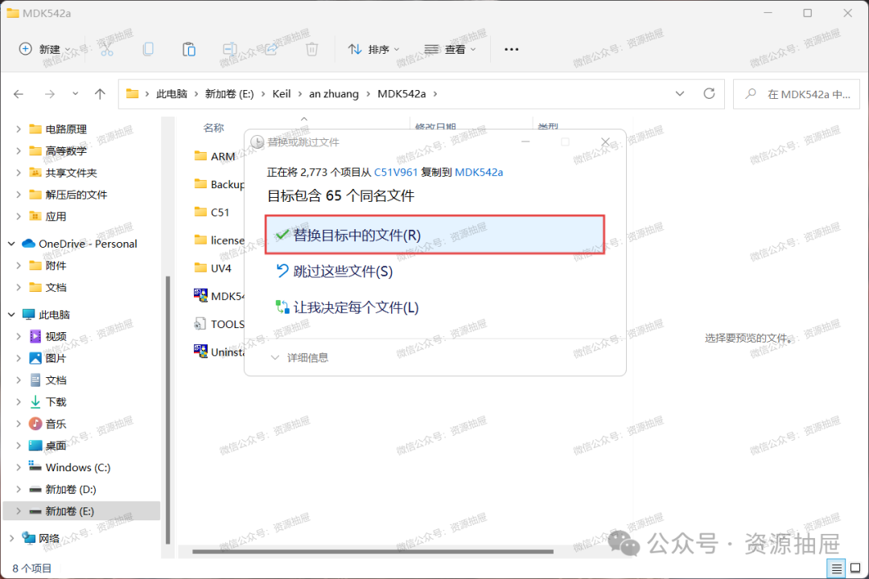The width and height of the screenshot is (869, 579).
Task: Click the TOOLS file icon
Action: (x=200, y=323)
